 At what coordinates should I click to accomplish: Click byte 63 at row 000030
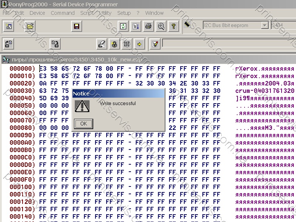[43, 91]
